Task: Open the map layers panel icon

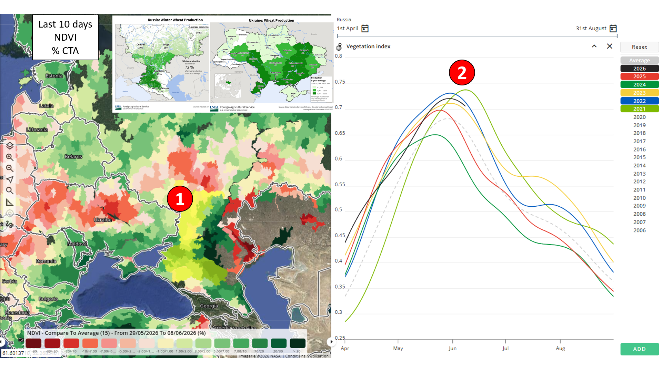Action: coord(10,146)
